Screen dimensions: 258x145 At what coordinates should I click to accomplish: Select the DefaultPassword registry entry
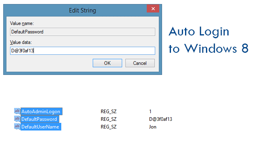click(x=40, y=119)
